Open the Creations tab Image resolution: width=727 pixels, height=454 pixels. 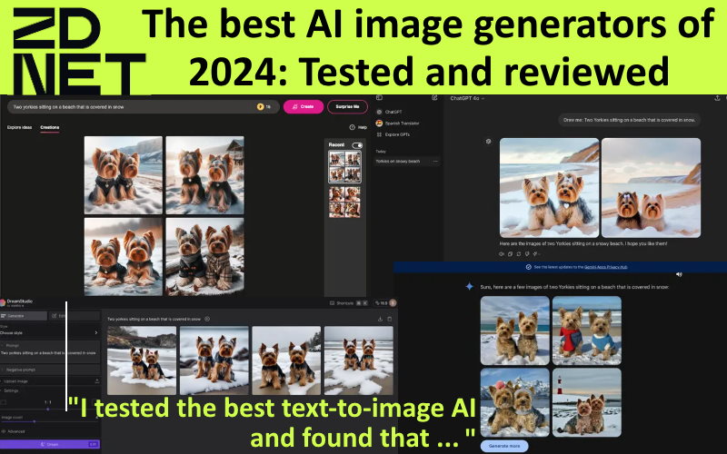pos(50,127)
